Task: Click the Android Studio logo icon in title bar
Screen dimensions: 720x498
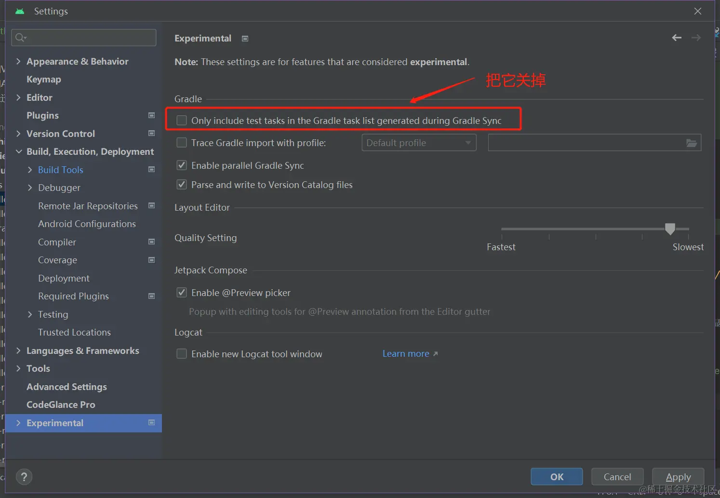Action: (x=20, y=11)
